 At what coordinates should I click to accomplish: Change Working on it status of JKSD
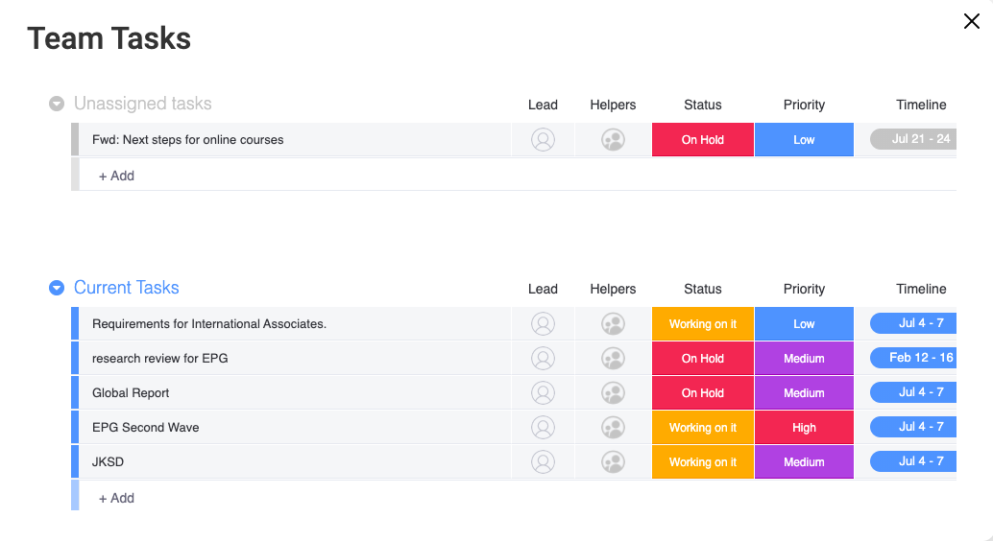click(x=703, y=462)
